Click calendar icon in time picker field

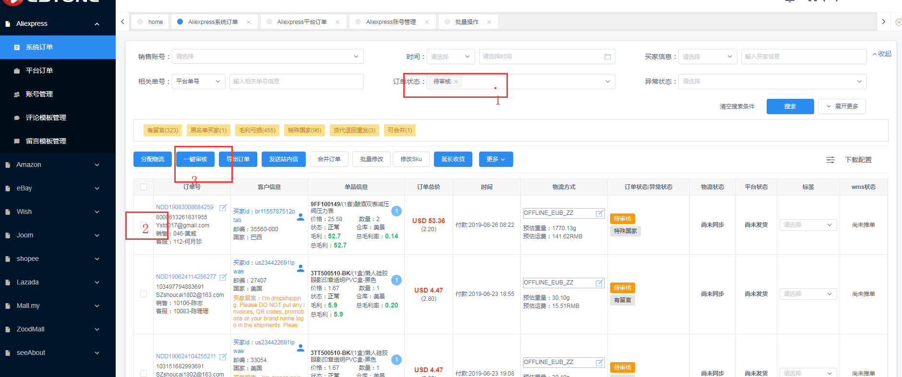(607, 57)
